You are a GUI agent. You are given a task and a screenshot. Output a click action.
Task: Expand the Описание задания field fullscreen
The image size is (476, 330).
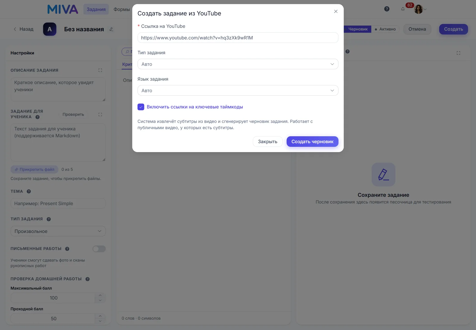[x=100, y=70]
